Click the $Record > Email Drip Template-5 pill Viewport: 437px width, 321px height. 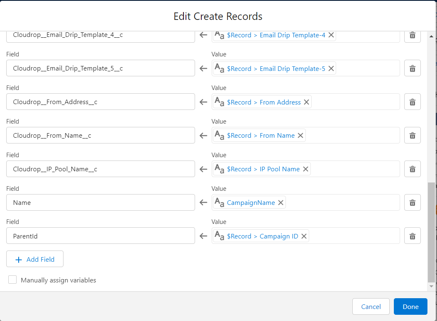(274, 68)
